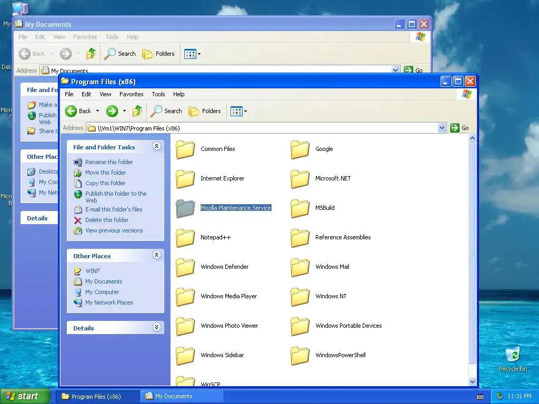Collapse the Other Places panel
The height and width of the screenshot is (404, 539).
click(156, 255)
